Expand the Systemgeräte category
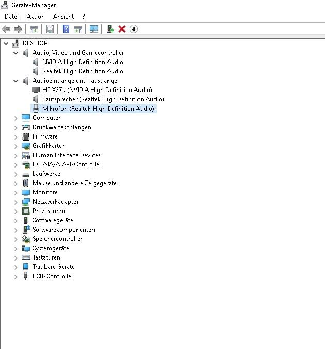The width and height of the screenshot is (325, 349). (16, 249)
